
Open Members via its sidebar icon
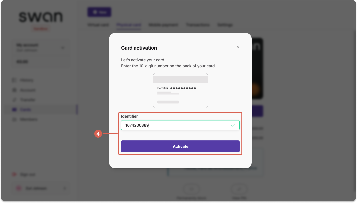[x=14, y=119]
